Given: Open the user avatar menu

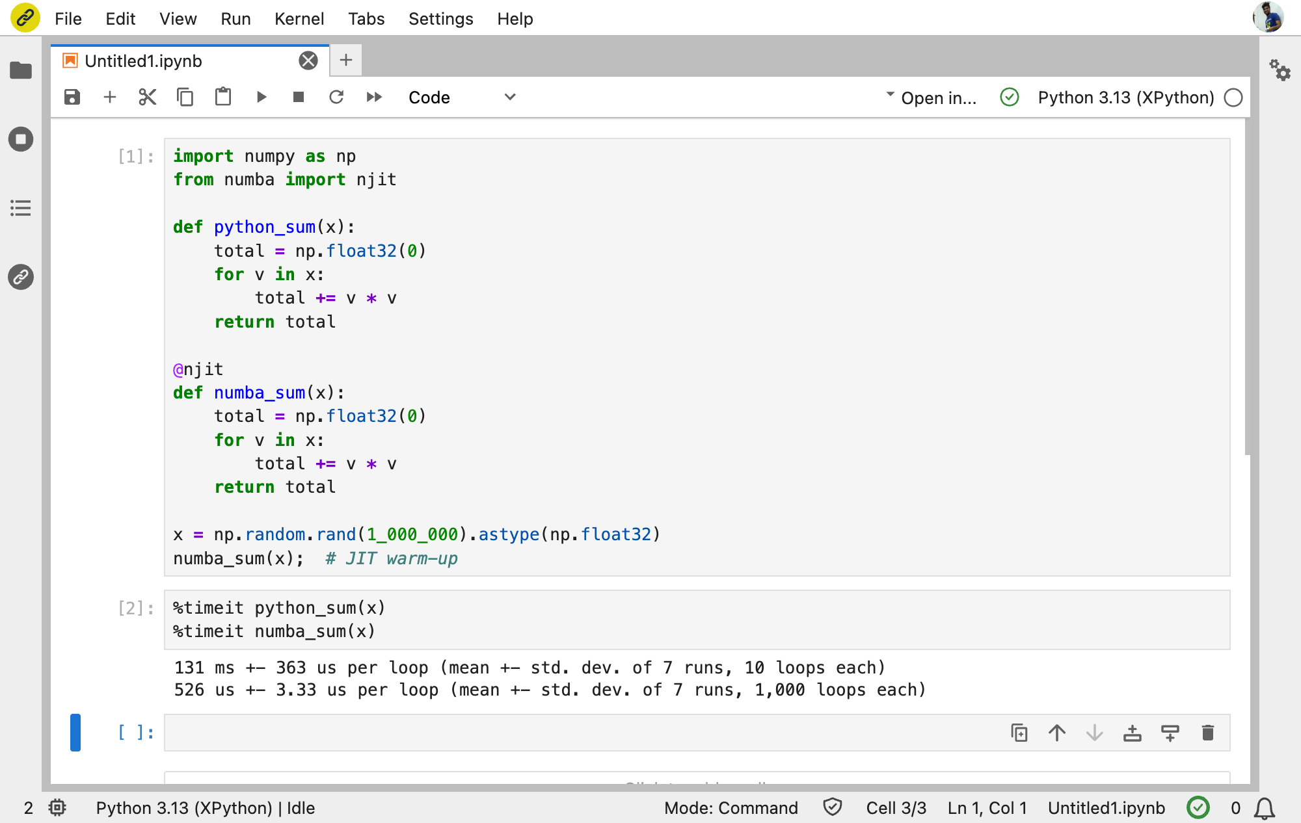Looking at the screenshot, I should pyautogui.click(x=1268, y=18).
